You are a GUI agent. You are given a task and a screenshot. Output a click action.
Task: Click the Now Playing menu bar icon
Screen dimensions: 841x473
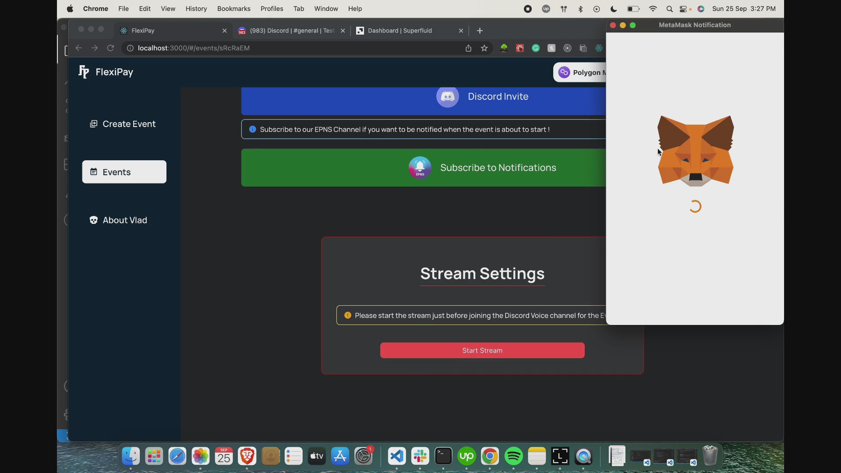pyautogui.click(x=597, y=9)
